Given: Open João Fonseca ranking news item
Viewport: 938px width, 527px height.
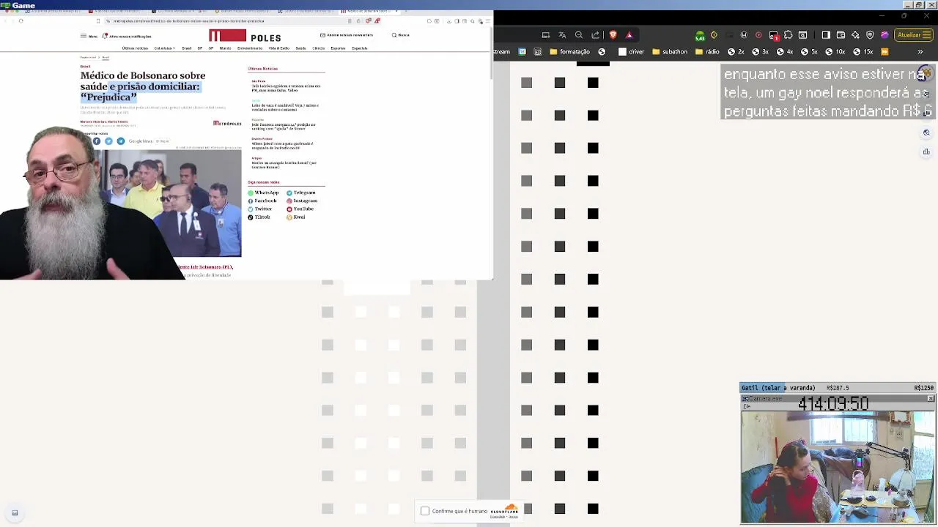Looking at the screenshot, I should (284, 126).
